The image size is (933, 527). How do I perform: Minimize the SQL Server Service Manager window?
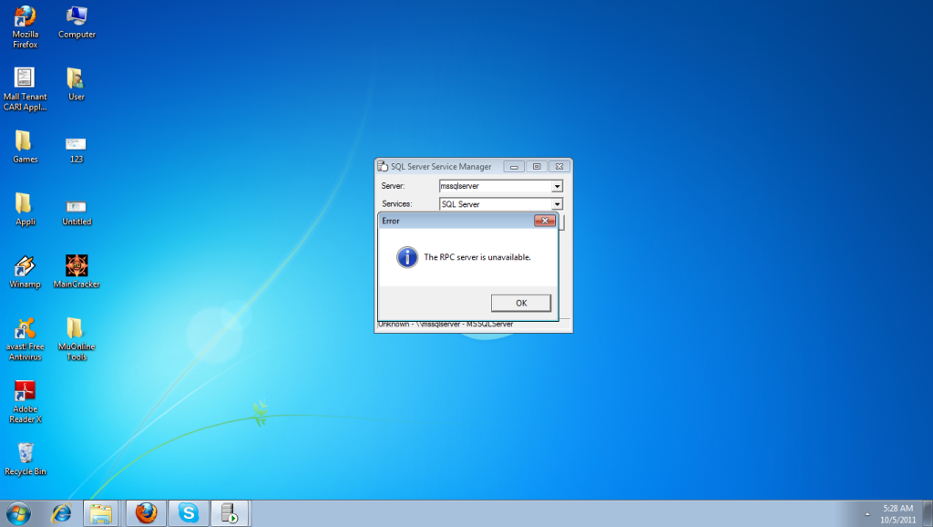coord(514,167)
